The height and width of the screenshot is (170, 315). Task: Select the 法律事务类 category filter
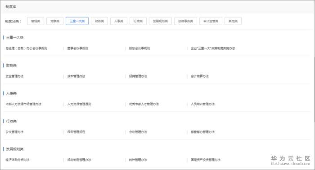(185, 21)
